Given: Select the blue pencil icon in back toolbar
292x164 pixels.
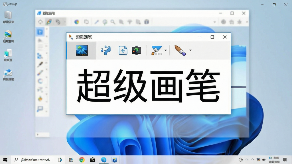Looking at the screenshot, I should (x=96, y=22).
